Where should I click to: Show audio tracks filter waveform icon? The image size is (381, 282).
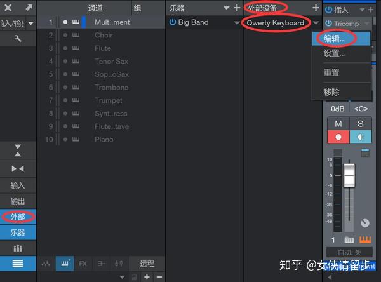coord(46,264)
